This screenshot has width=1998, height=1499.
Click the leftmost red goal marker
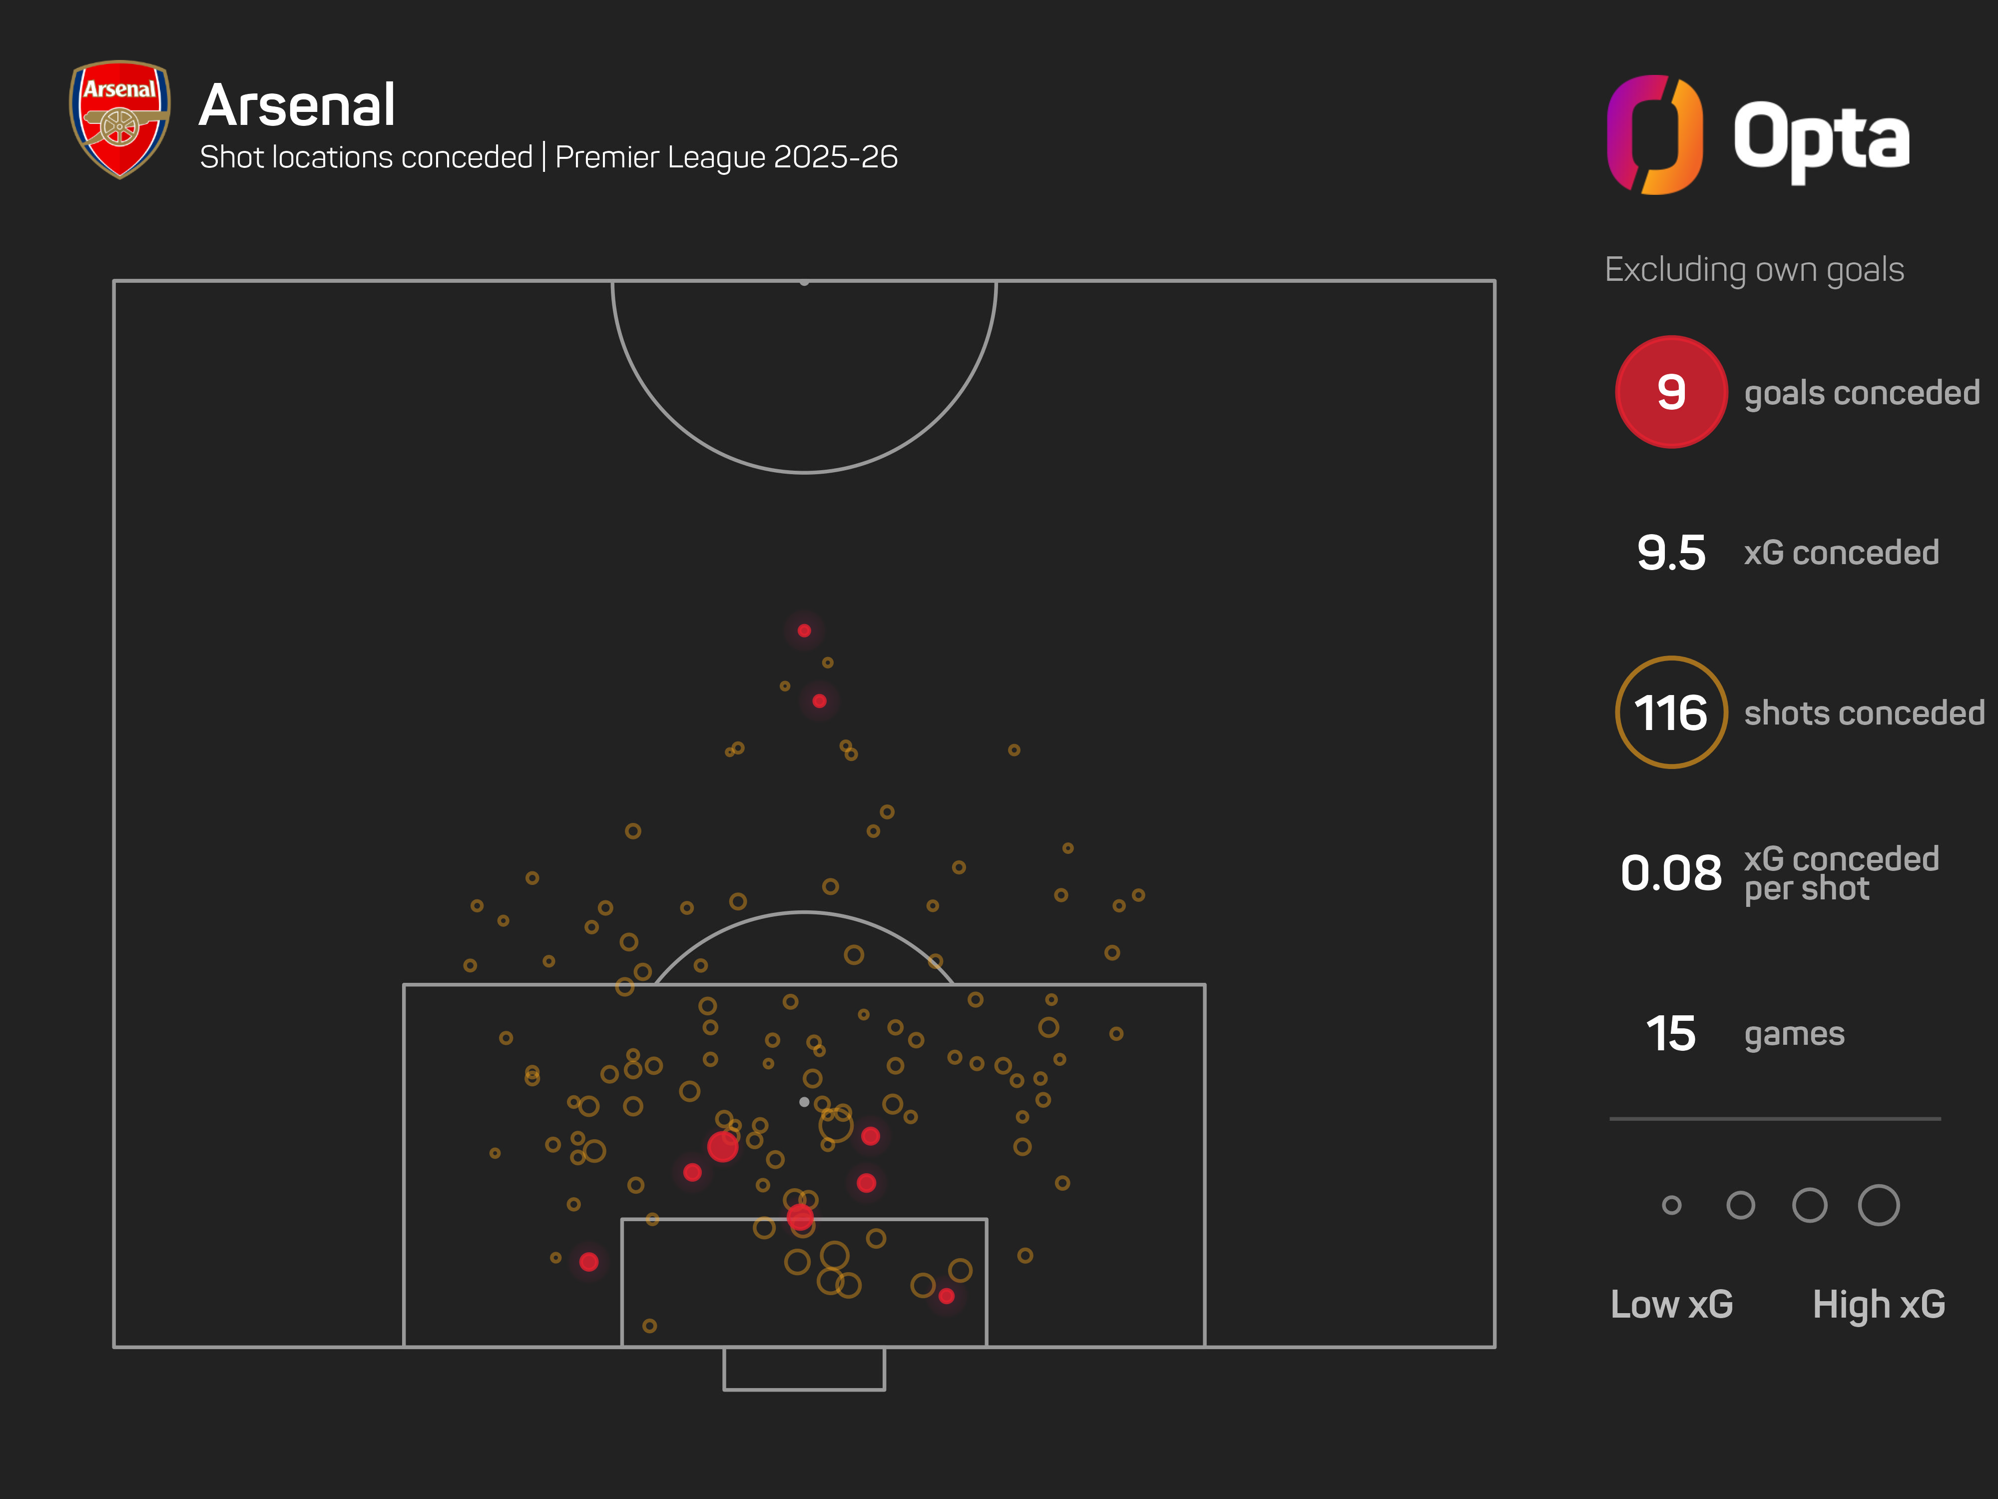click(588, 1262)
